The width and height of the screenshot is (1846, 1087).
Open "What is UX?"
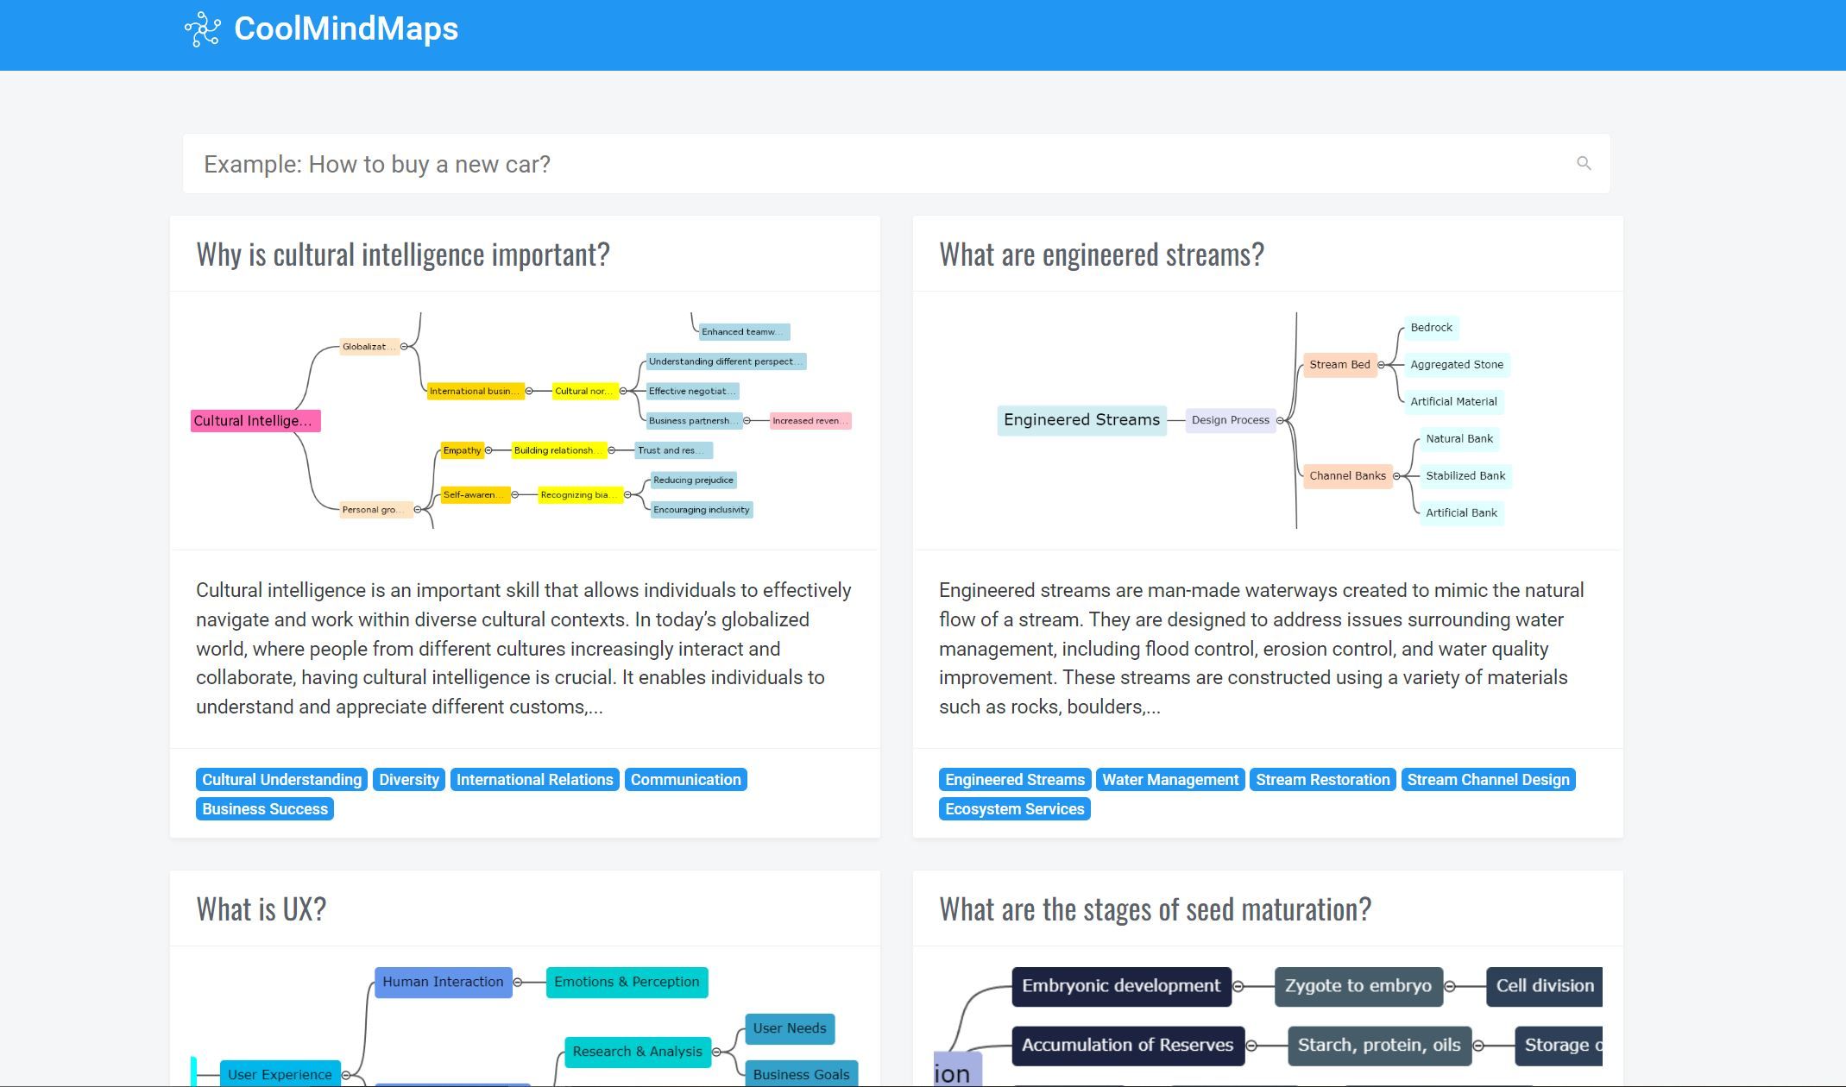click(261, 908)
